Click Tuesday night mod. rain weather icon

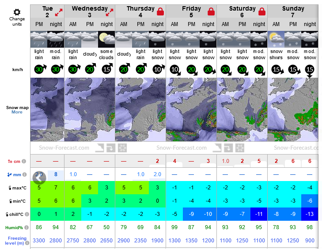click(56, 39)
